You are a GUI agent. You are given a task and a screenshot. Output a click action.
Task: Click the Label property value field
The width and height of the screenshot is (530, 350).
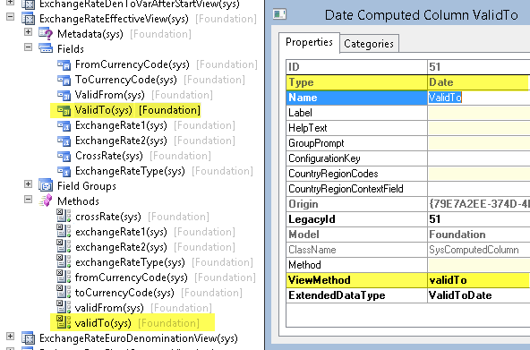[x=478, y=113]
